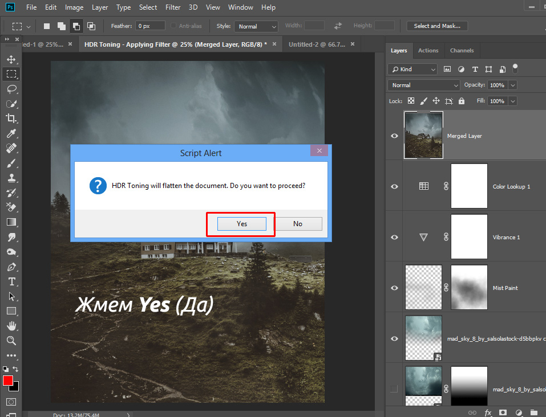The width and height of the screenshot is (546, 417).
Task: Swap foreground and background colors
Action: [x=15, y=369]
